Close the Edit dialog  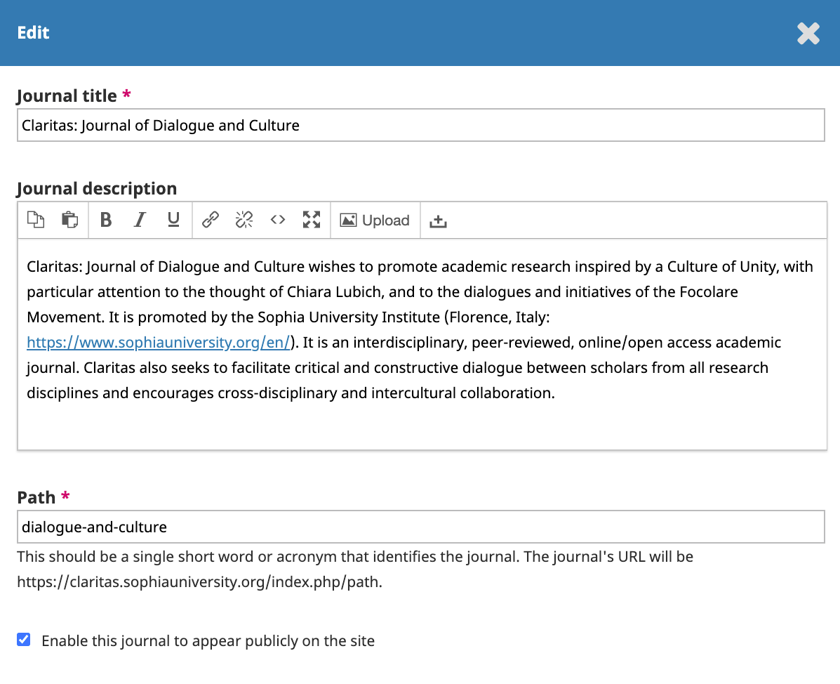[808, 33]
